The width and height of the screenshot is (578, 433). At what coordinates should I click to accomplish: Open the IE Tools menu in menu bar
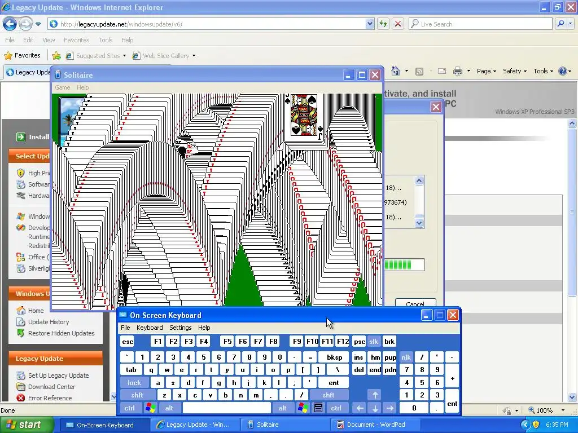[106, 40]
